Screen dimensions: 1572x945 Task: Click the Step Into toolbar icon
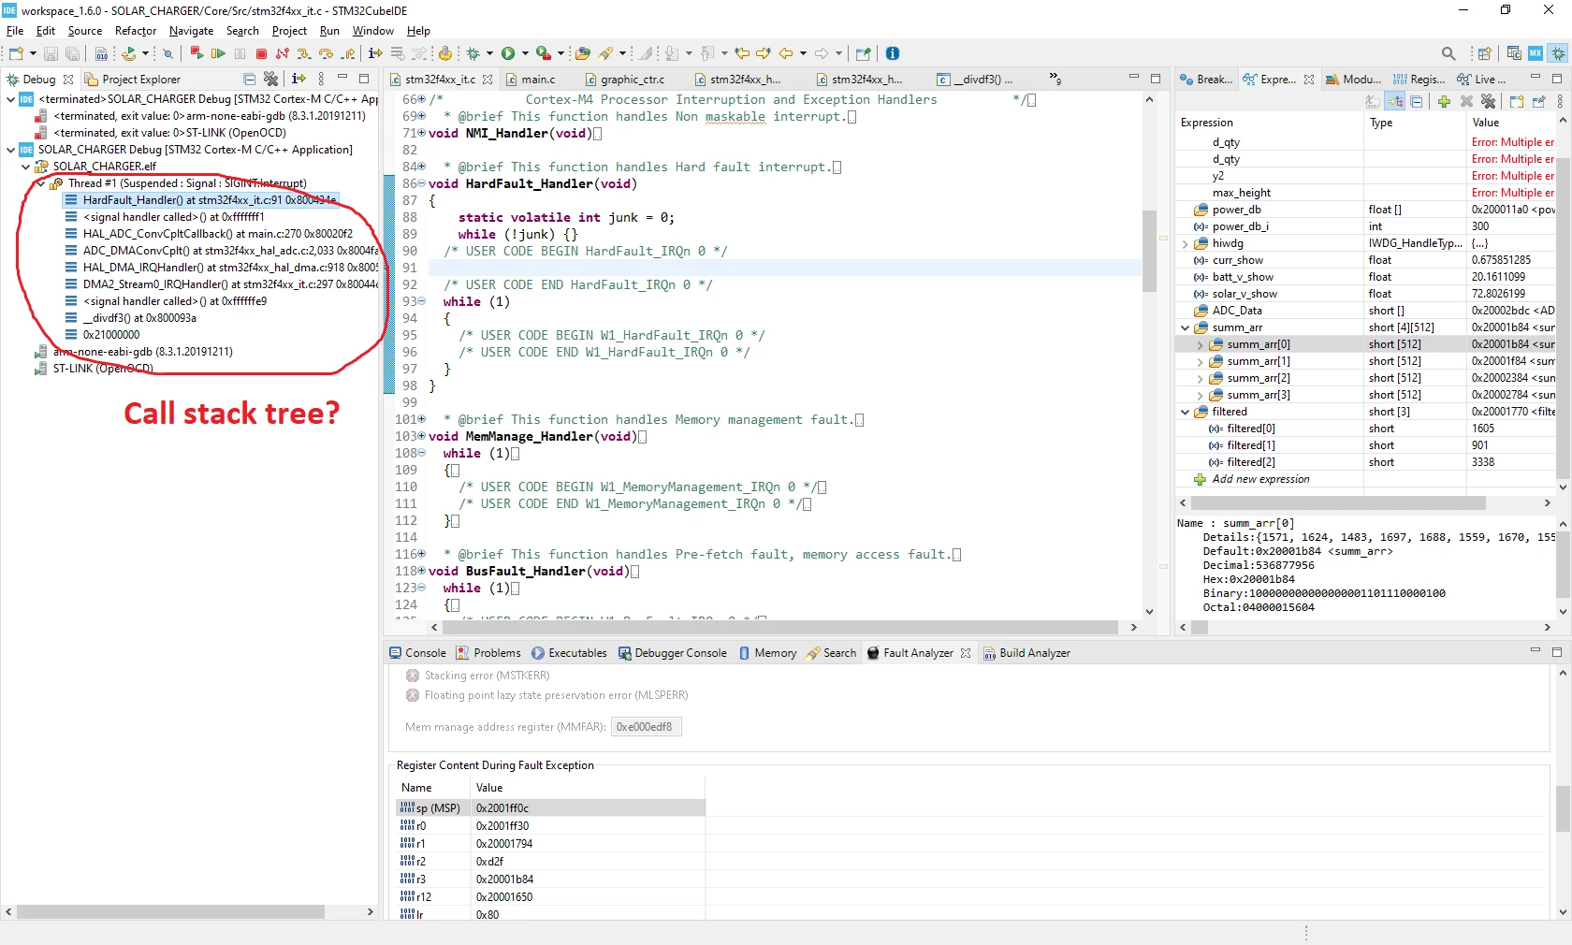(x=303, y=54)
